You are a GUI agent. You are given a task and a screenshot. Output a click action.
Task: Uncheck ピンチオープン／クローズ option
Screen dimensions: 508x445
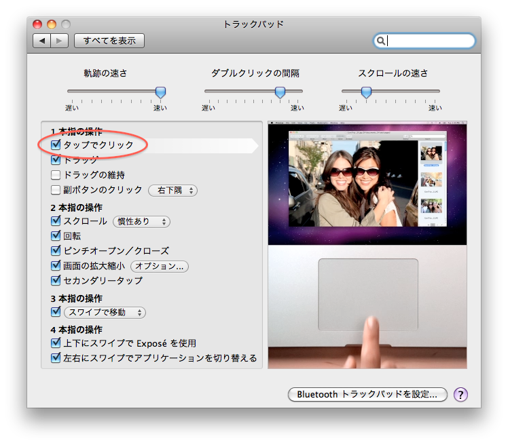pyautogui.click(x=56, y=250)
